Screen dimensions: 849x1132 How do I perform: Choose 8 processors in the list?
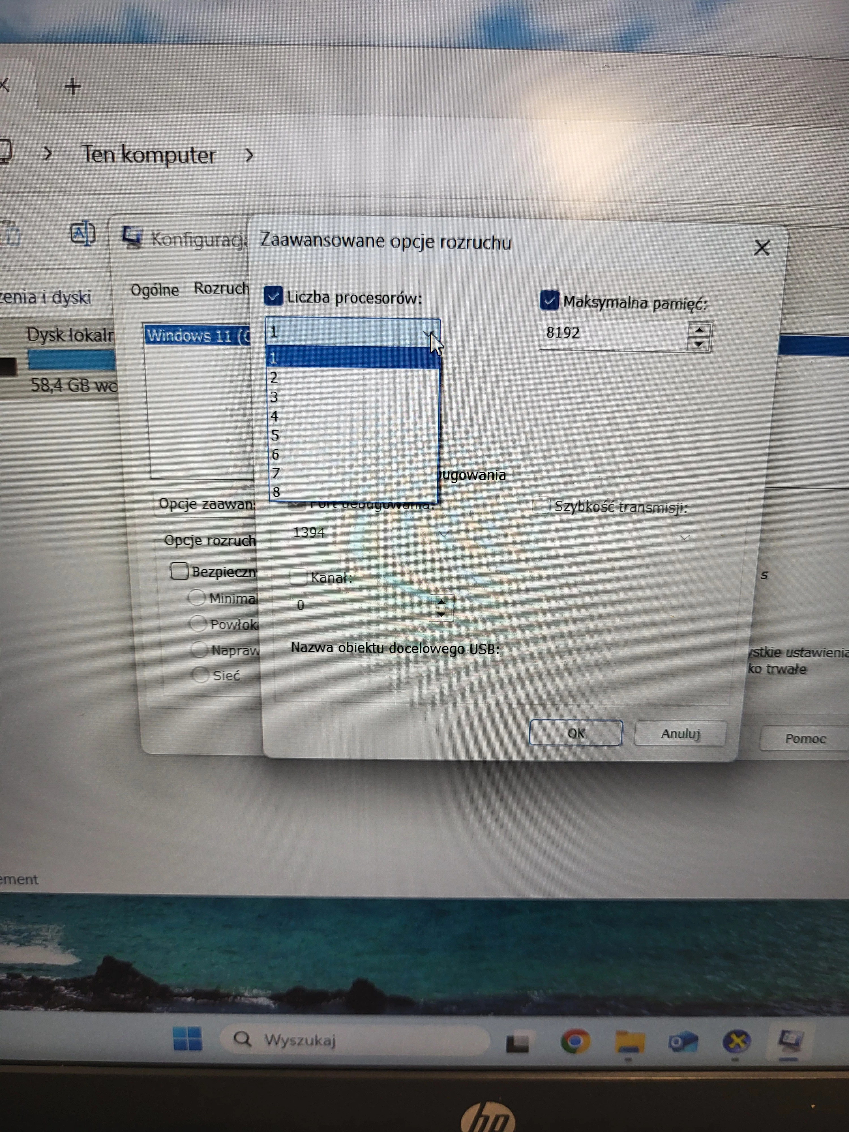pyautogui.click(x=353, y=492)
